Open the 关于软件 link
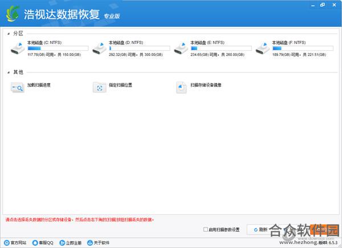 click(101, 243)
